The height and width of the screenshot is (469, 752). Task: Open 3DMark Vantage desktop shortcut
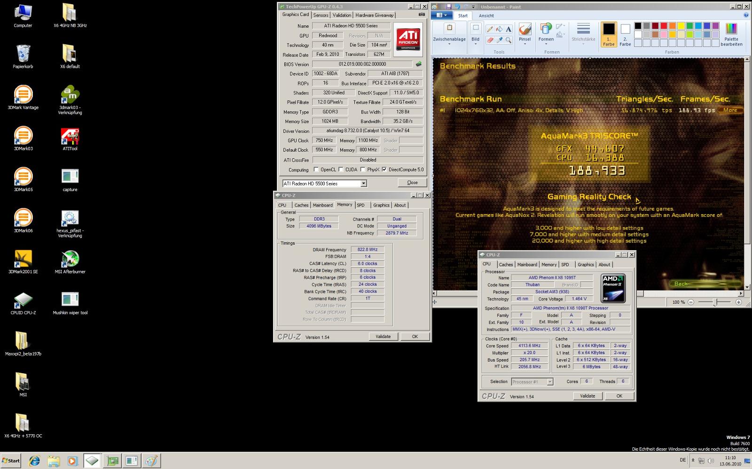23,98
